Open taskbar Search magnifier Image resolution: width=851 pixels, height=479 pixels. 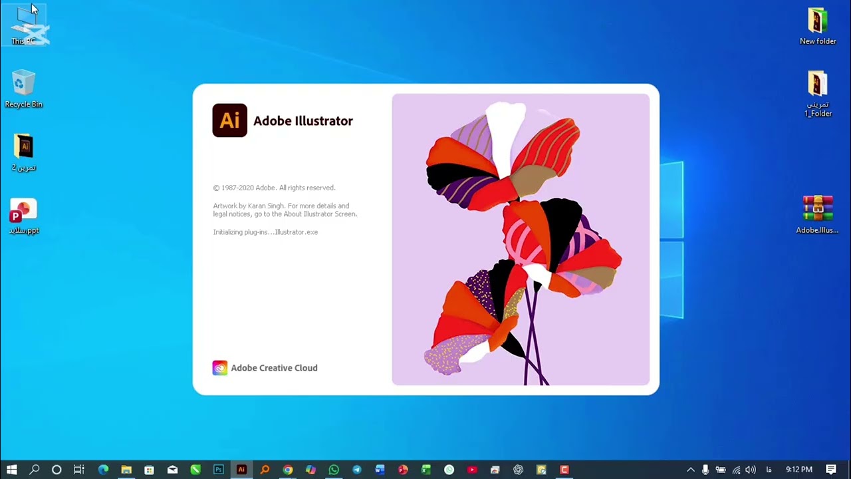tap(35, 470)
